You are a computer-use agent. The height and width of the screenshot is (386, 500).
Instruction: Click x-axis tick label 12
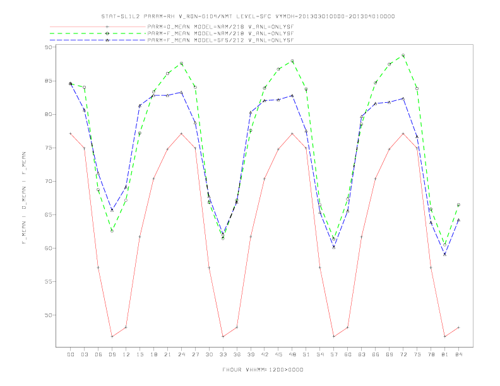click(126, 354)
